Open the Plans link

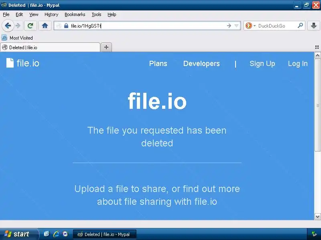pos(158,64)
